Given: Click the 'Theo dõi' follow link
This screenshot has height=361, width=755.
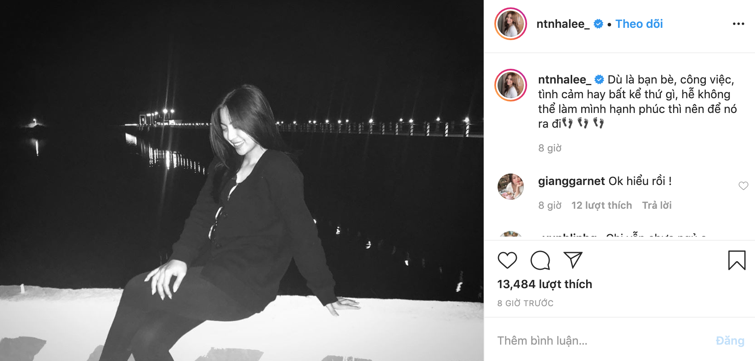Looking at the screenshot, I should coord(639,24).
